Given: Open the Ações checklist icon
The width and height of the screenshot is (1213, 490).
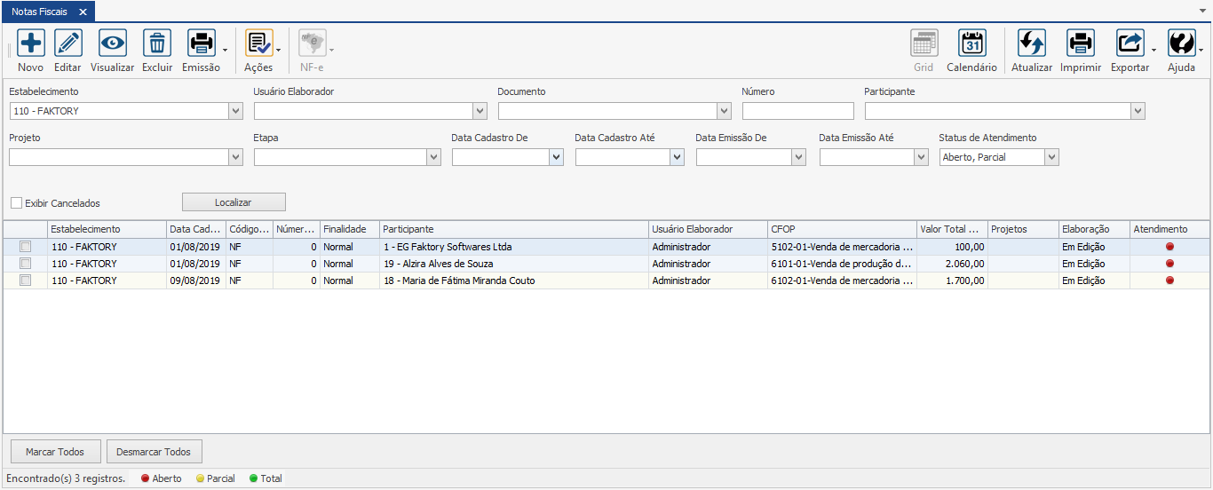Looking at the screenshot, I should point(258,43).
